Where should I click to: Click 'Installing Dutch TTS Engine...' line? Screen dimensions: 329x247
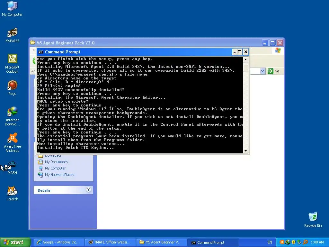tap(76, 148)
